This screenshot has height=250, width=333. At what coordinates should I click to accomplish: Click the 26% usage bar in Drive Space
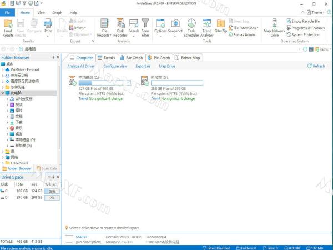click(52, 191)
